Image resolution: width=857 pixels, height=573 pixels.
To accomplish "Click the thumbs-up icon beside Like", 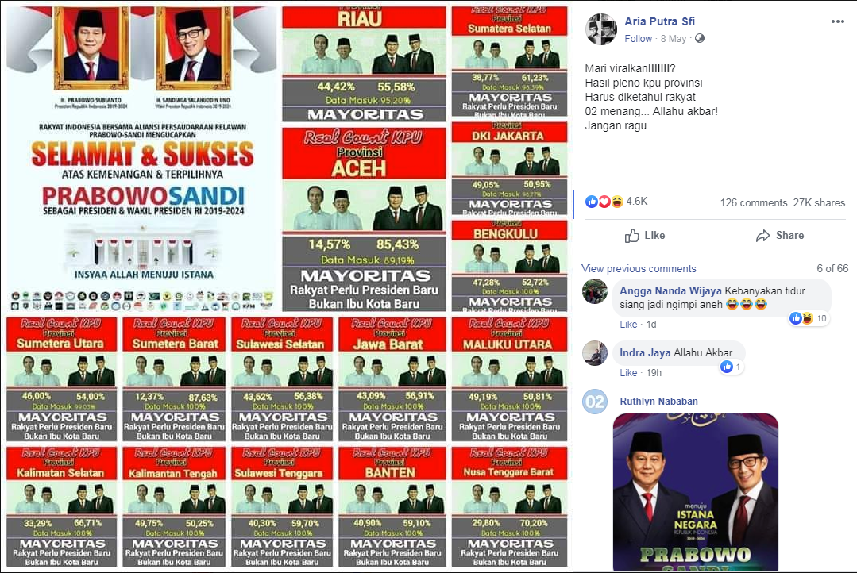I will pyautogui.click(x=631, y=236).
